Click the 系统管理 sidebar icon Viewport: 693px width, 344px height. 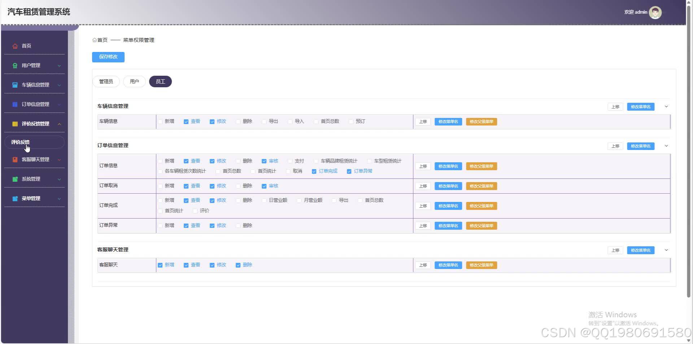click(x=15, y=179)
